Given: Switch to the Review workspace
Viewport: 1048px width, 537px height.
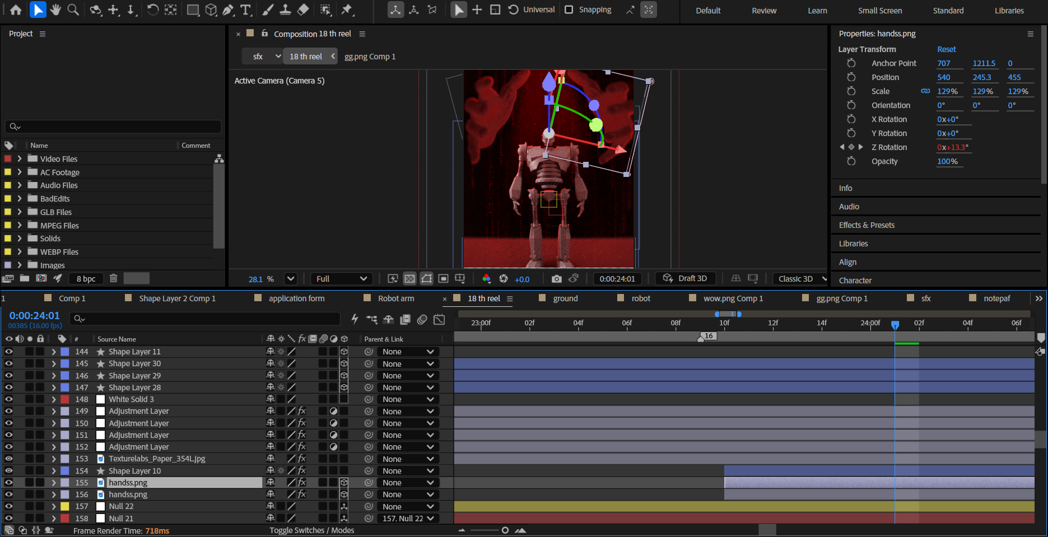Looking at the screenshot, I should [x=763, y=11].
